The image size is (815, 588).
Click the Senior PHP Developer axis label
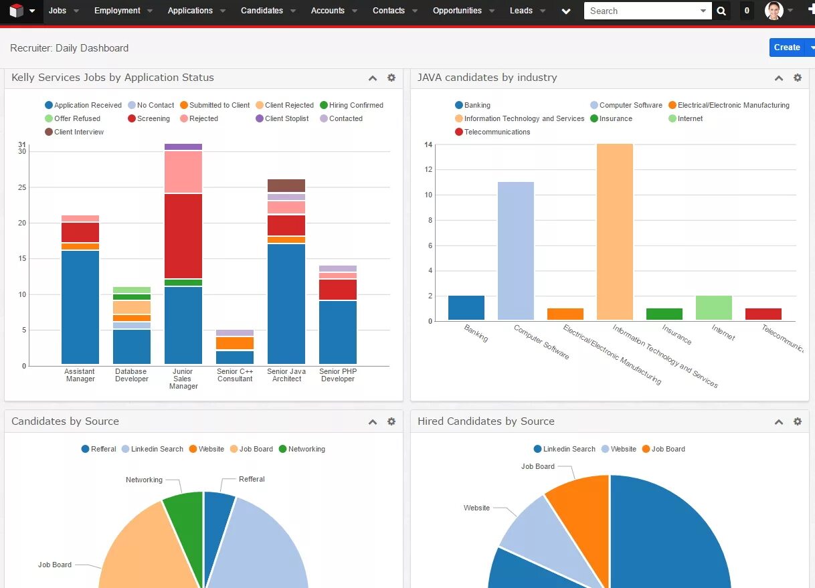(338, 375)
